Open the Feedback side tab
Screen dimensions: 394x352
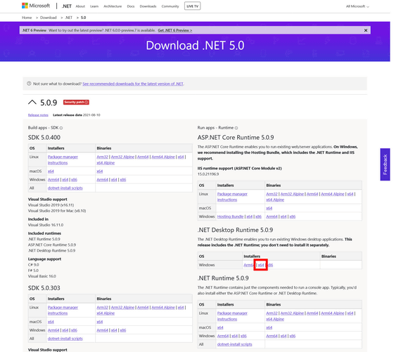[385, 164]
